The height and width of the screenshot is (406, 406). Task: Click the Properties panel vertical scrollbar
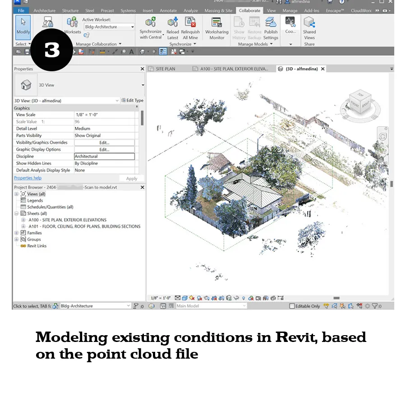pos(142,118)
